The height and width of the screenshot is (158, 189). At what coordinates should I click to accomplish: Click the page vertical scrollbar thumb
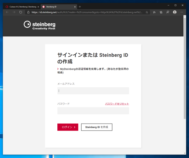[x=185, y=68]
